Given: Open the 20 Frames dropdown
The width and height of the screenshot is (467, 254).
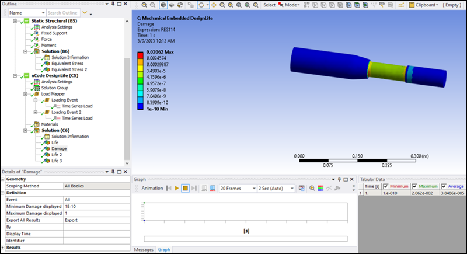Looking at the screenshot, I should point(252,189).
